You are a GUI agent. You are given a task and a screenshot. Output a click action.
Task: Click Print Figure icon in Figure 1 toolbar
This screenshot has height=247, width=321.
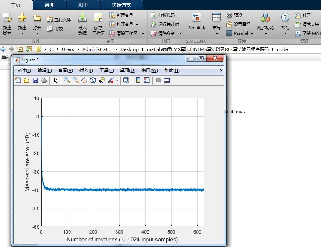[x=44, y=80]
